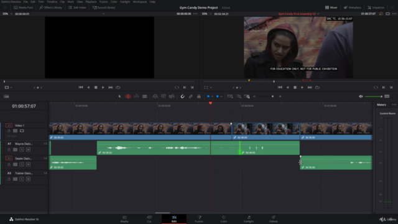The width and height of the screenshot is (398, 224).
Task: Open the Effects Library panel
Action: [50, 7]
